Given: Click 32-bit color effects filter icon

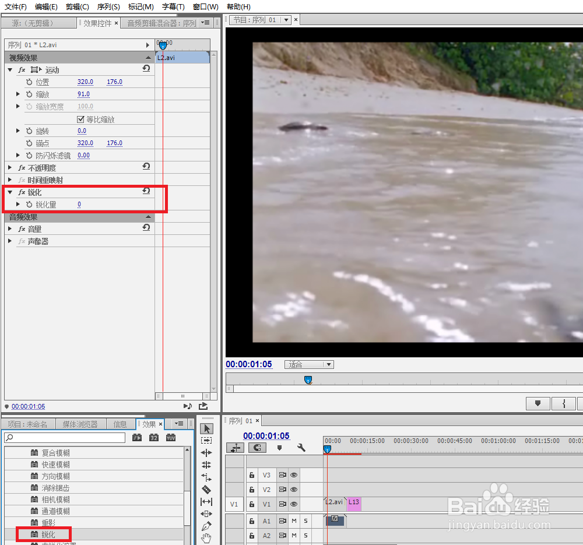Looking at the screenshot, I should 154,438.
